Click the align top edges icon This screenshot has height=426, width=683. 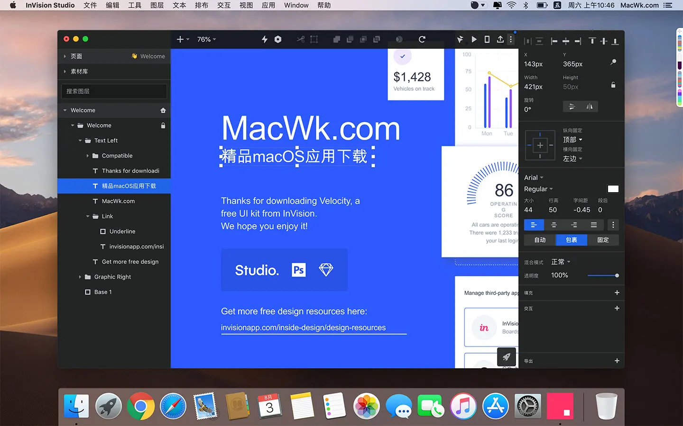pyautogui.click(x=592, y=41)
